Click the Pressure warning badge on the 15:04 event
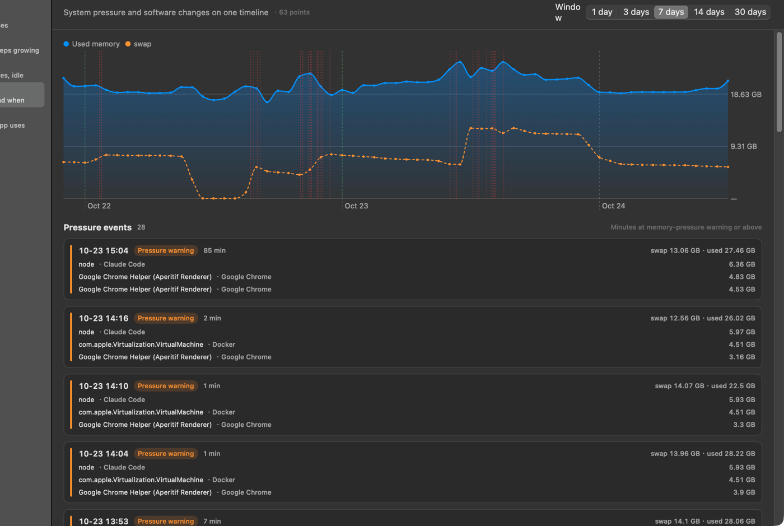 click(166, 250)
